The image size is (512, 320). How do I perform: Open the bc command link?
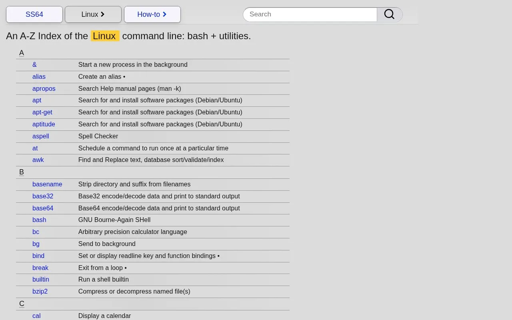pos(36,232)
